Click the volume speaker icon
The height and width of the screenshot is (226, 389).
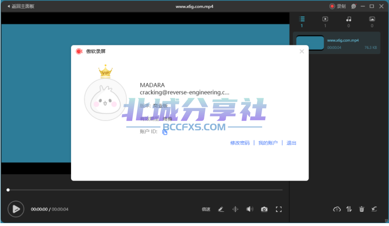click(249, 209)
